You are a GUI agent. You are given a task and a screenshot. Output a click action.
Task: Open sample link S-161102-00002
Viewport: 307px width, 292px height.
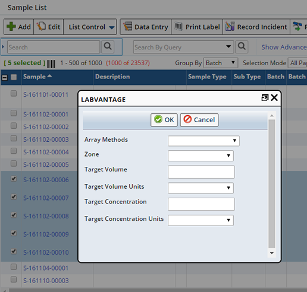(46, 127)
